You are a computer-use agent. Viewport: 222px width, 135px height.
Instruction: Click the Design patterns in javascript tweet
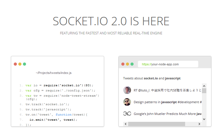click(168, 102)
